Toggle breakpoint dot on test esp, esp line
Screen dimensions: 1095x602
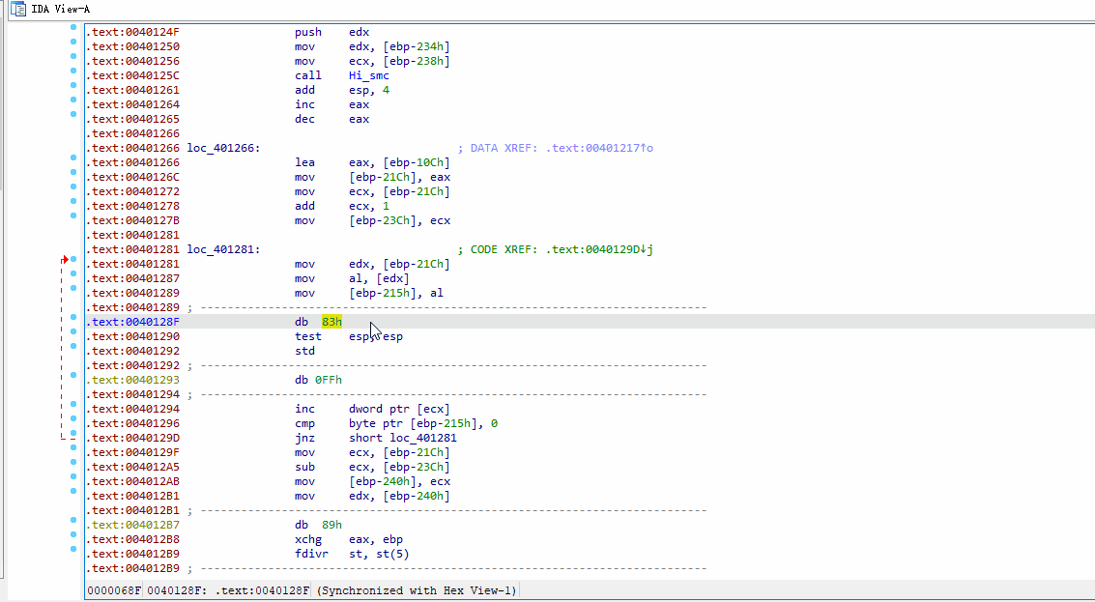pos(73,331)
